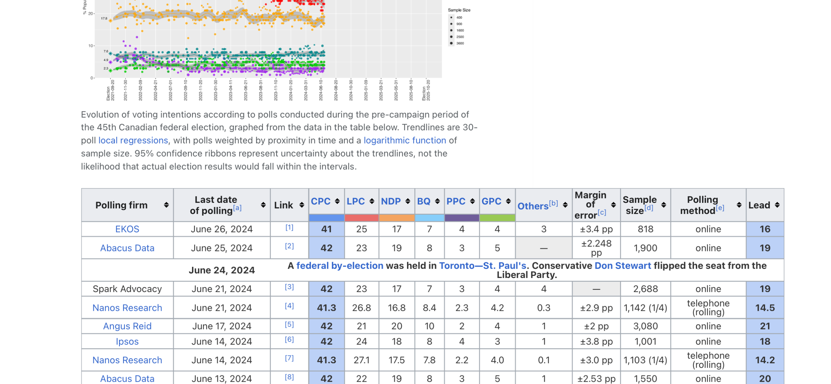Sort Sample size column arrows

663,205
